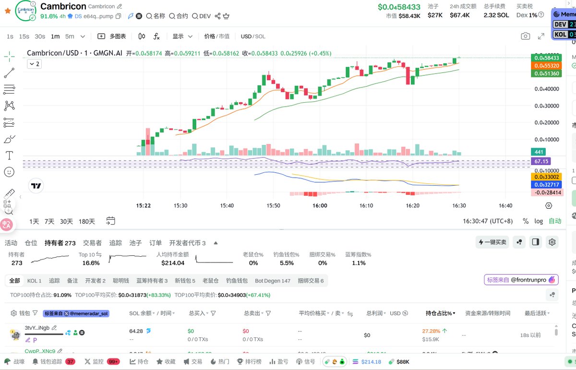The width and height of the screenshot is (576, 370).
Task: Select the 1s chart interval
Action: 10,36
